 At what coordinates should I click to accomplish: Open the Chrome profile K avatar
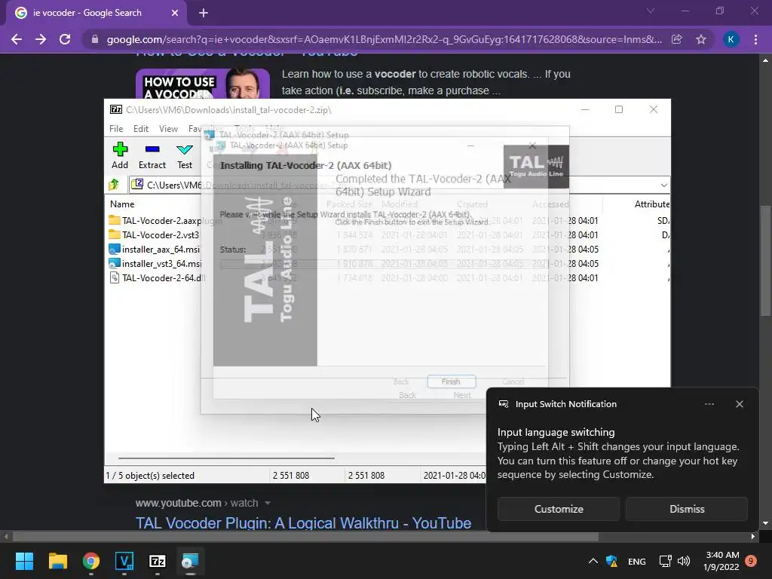pos(731,39)
